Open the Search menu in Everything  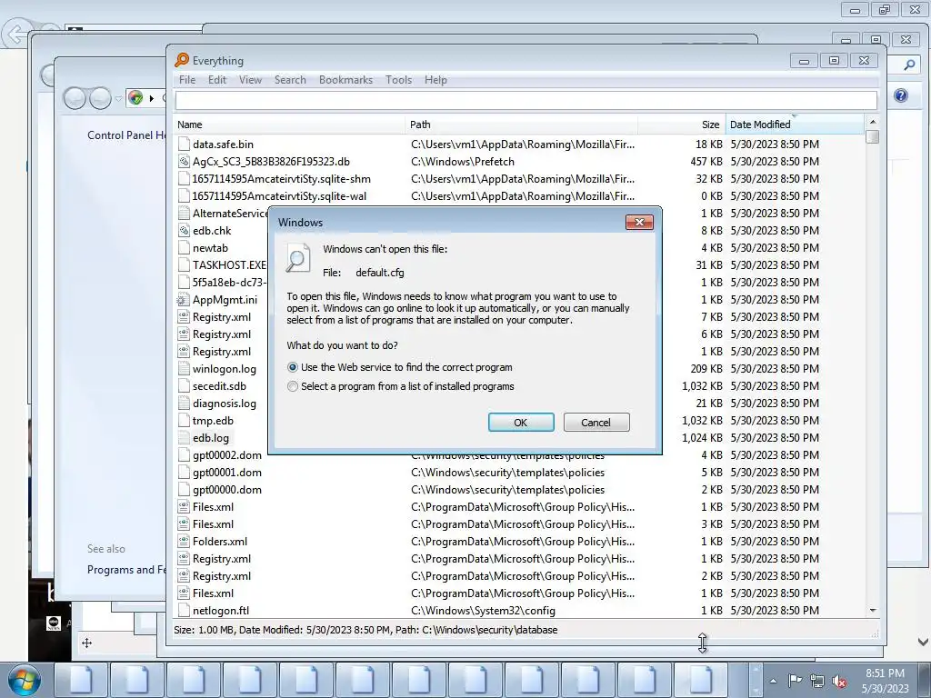[x=290, y=80]
